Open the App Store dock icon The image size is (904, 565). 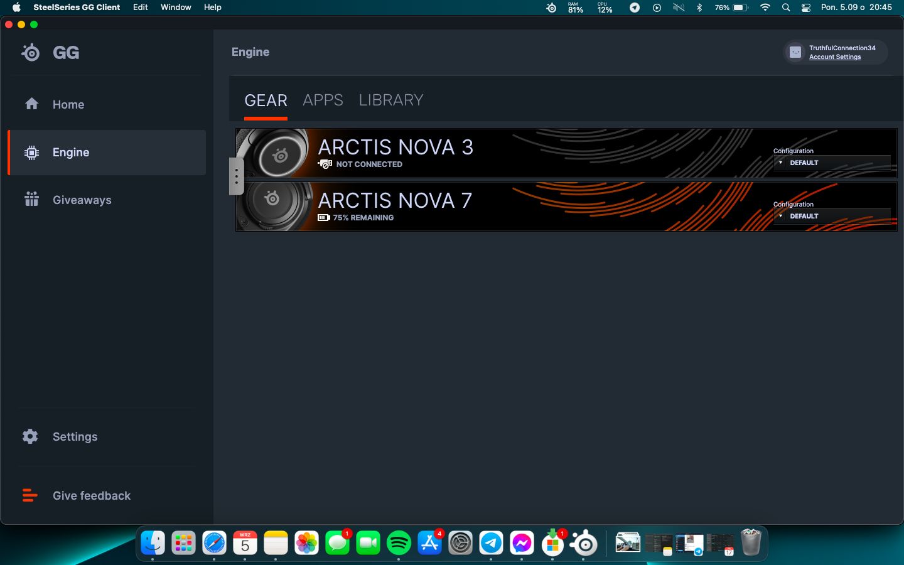click(x=429, y=542)
